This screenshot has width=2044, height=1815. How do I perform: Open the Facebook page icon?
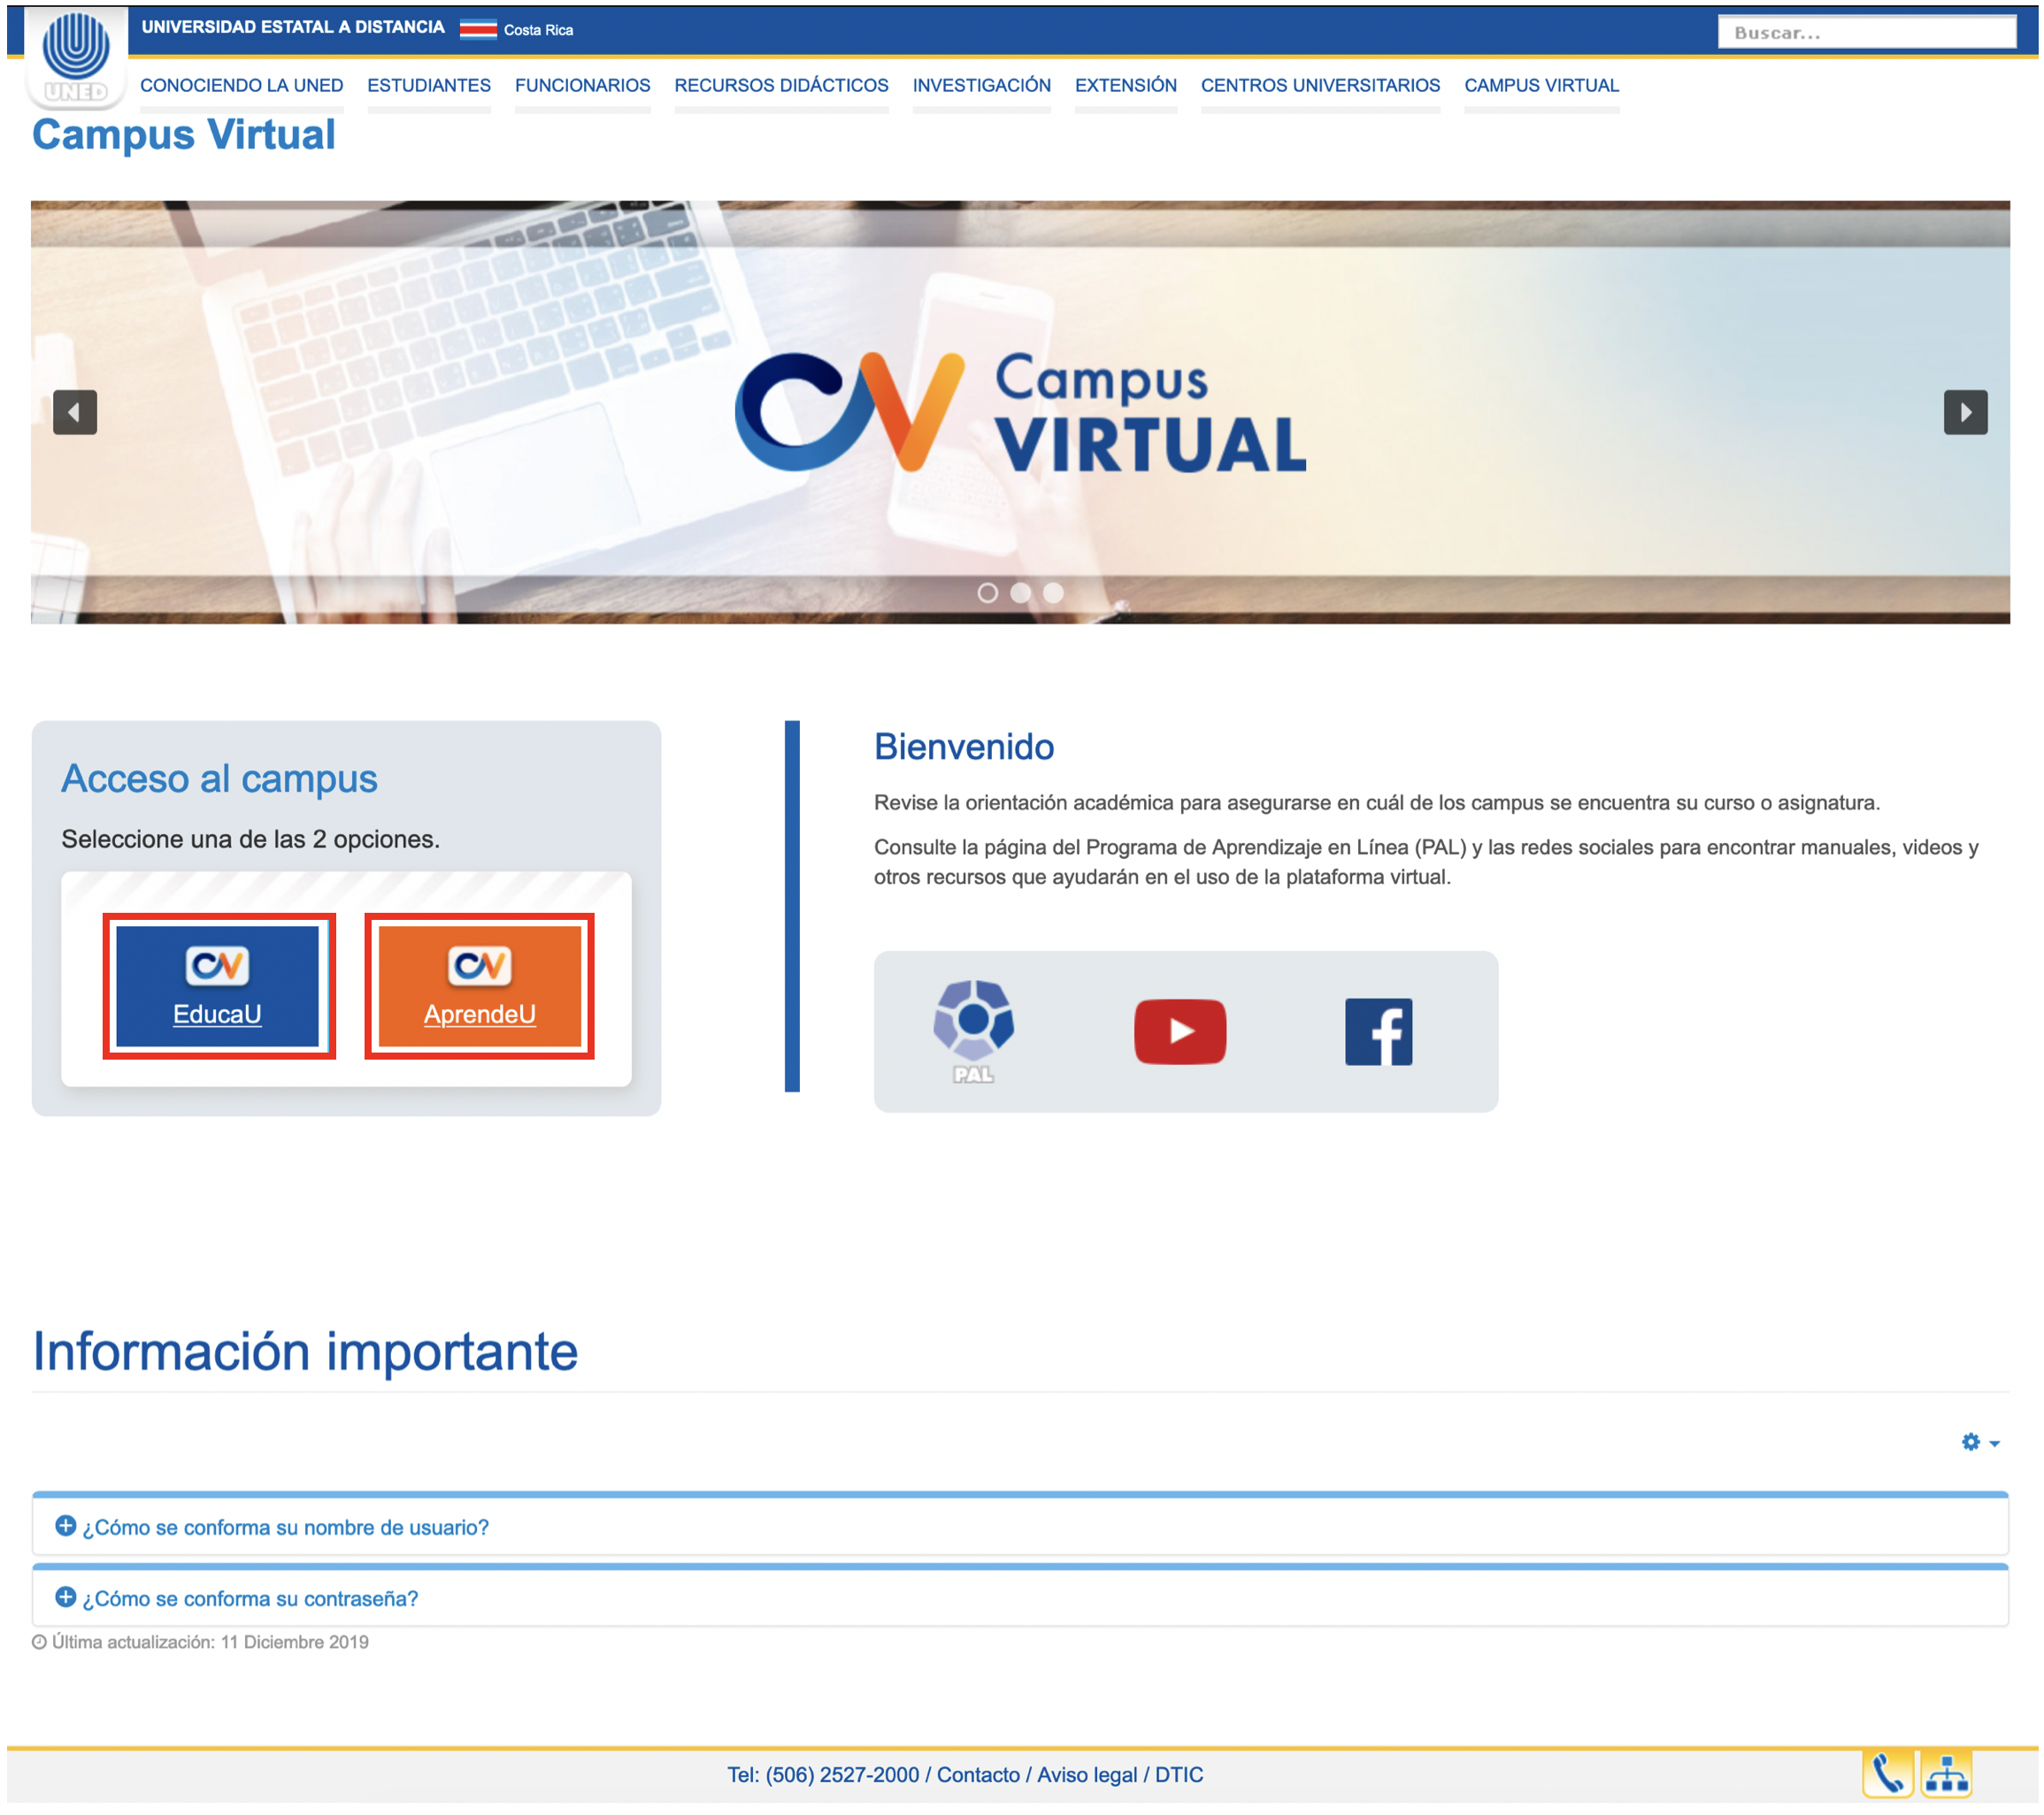click(x=1382, y=1032)
